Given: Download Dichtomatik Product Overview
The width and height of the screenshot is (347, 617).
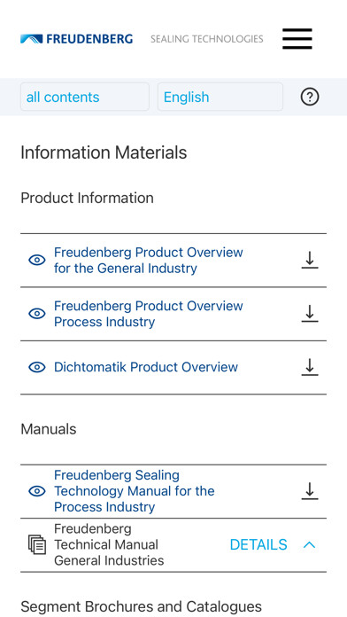Looking at the screenshot, I should coord(310,367).
